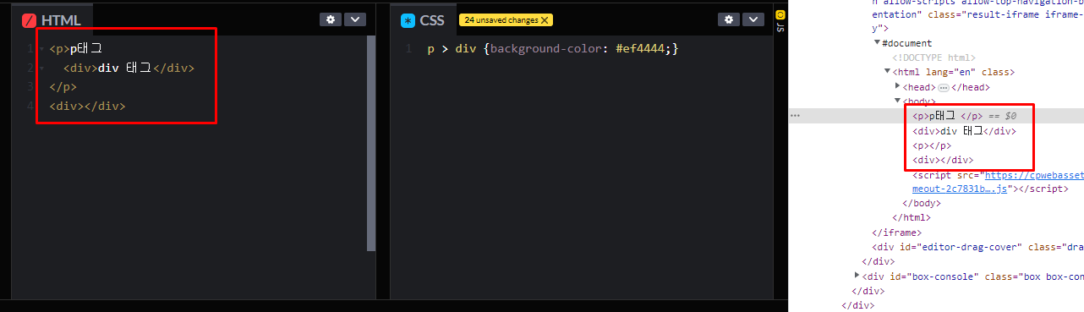Select the HTML editor tab

[x=52, y=20]
